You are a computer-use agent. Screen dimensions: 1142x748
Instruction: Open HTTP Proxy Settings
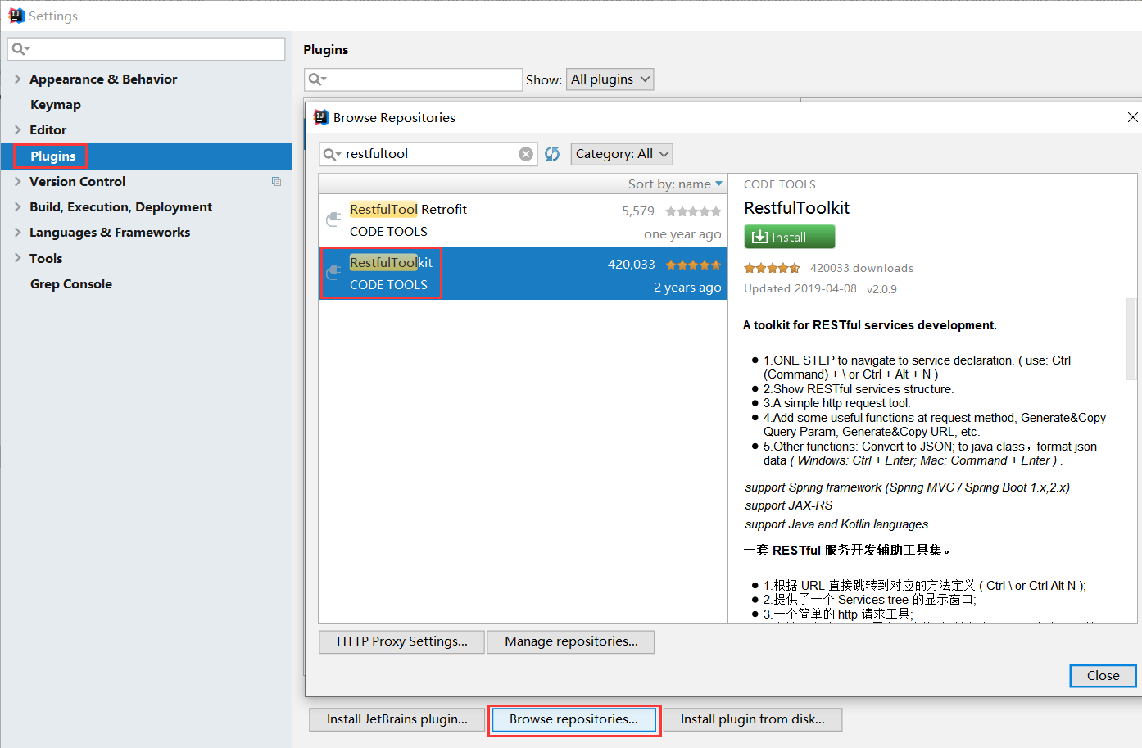pos(402,641)
